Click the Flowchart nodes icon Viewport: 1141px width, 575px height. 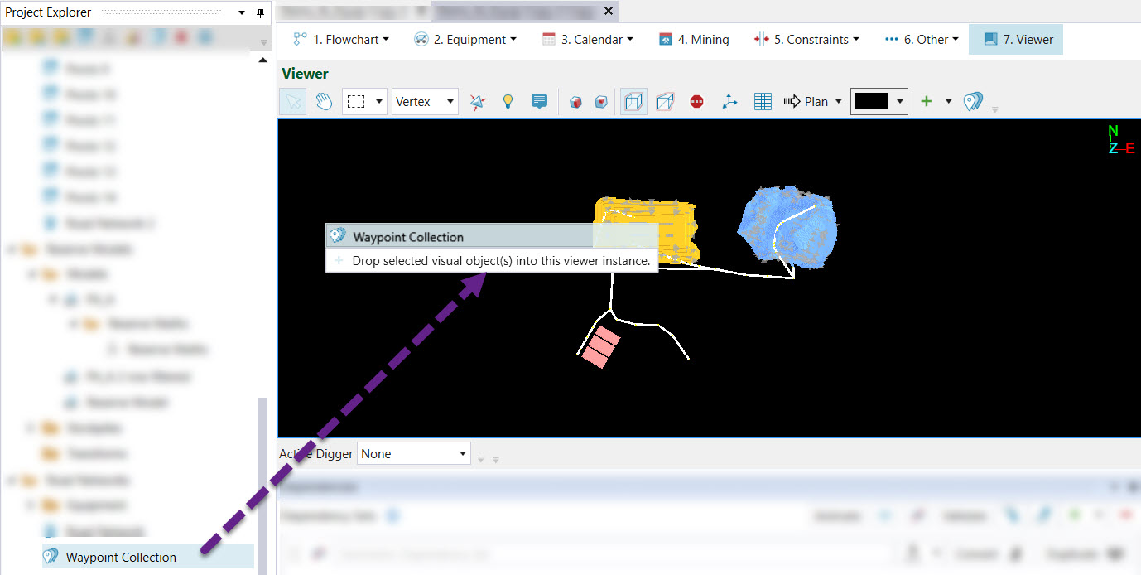coord(300,39)
